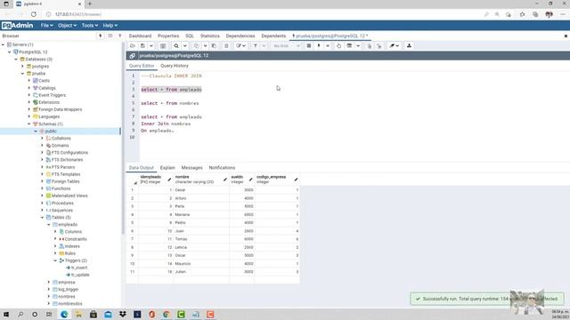Switch to the Dashboard tab

click(x=140, y=36)
